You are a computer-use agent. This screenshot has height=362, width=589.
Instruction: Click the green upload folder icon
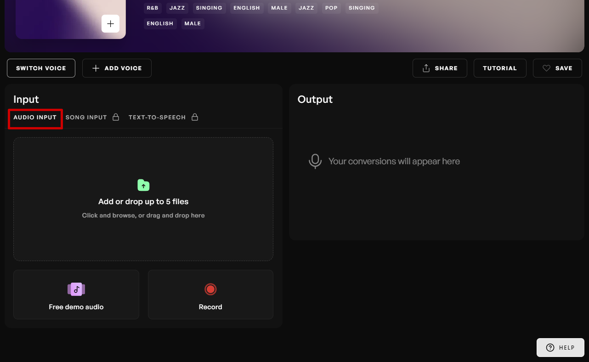[x=143, y=185]
